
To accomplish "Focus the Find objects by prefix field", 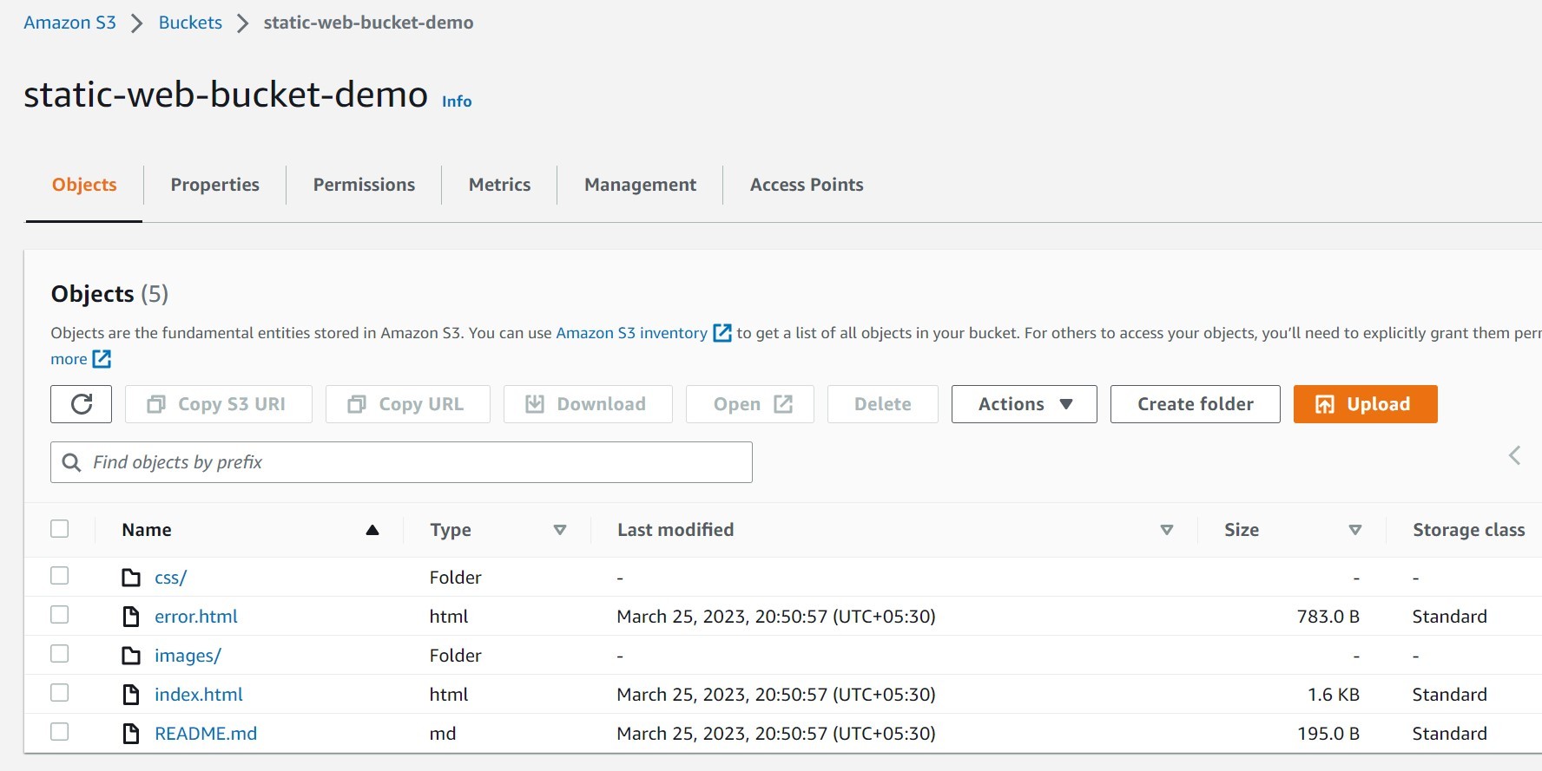I will [x=417, y=462].
